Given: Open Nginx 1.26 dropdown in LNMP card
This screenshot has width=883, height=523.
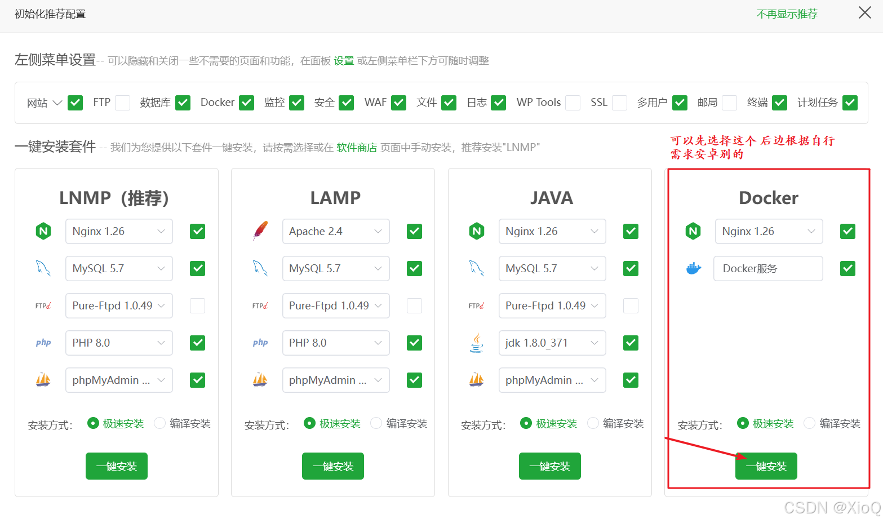Looking at the screenshot, I should pos(119,231).
